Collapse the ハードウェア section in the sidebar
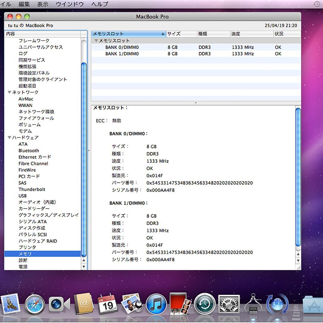Image resolution: width=323 pixels, height=323 pixels. [x=9, y=138]
